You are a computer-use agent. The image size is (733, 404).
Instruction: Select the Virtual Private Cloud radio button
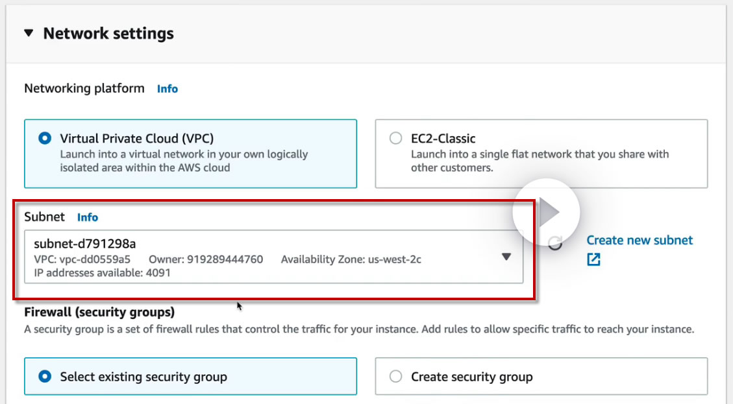click(x=45, y=138)
